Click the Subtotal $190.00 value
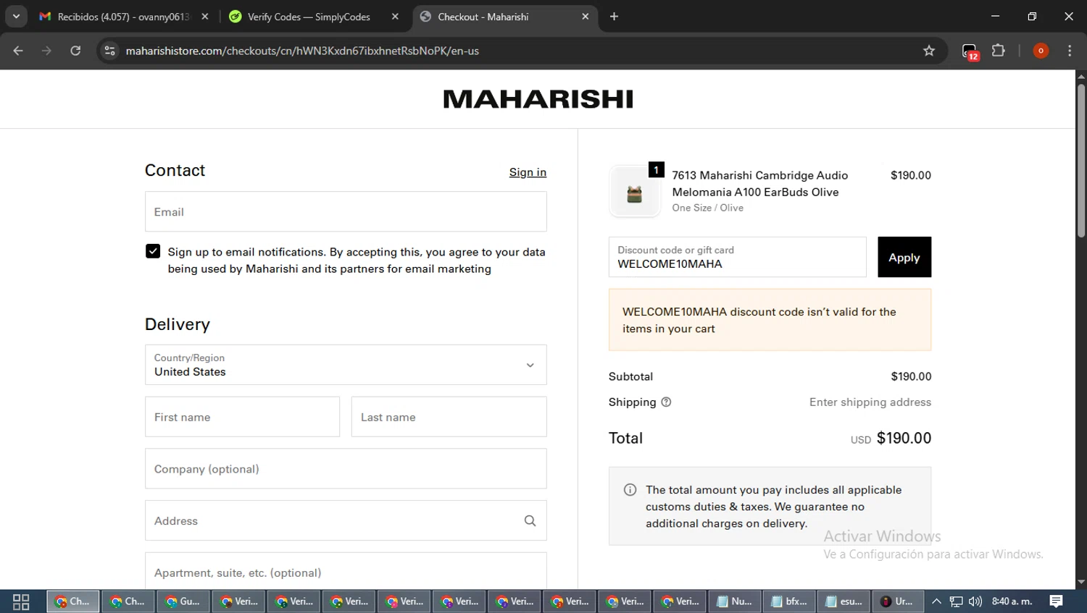1087x613 pixels. [x=911, y=376]
